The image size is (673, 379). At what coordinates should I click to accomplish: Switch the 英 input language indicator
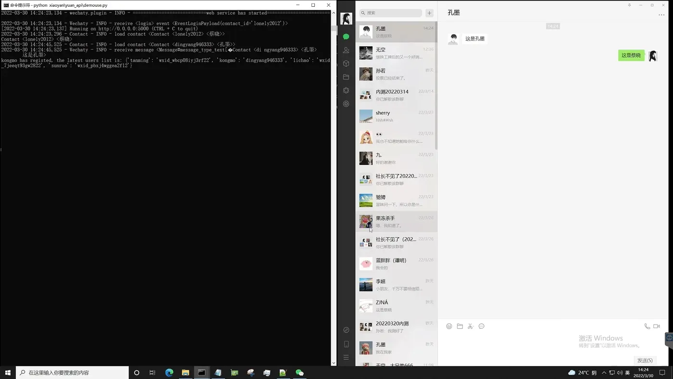[627, 373]
